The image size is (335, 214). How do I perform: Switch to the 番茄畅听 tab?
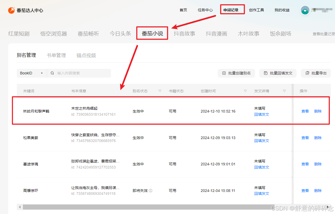(x=88, y=34)
